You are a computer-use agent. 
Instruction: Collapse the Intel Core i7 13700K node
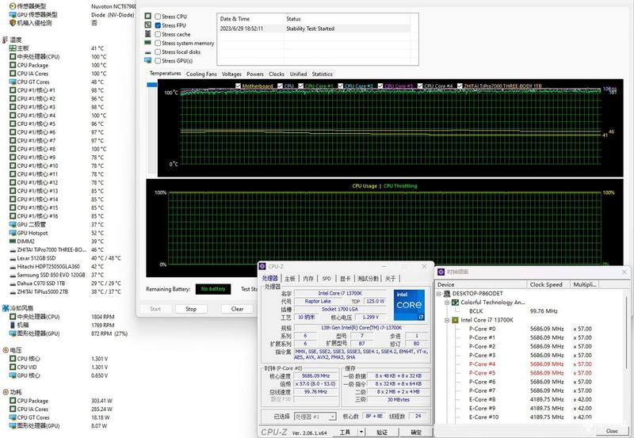[447, 320]
